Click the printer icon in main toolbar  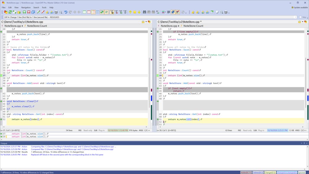pyautogui.click(x=56, y=12)
